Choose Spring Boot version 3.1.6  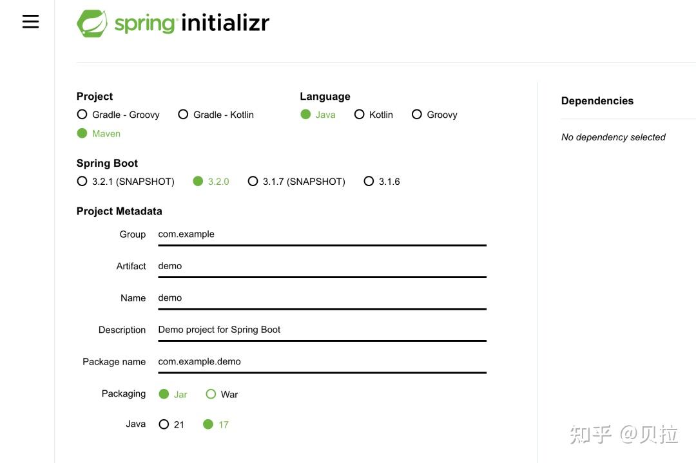tap(382, 182)
